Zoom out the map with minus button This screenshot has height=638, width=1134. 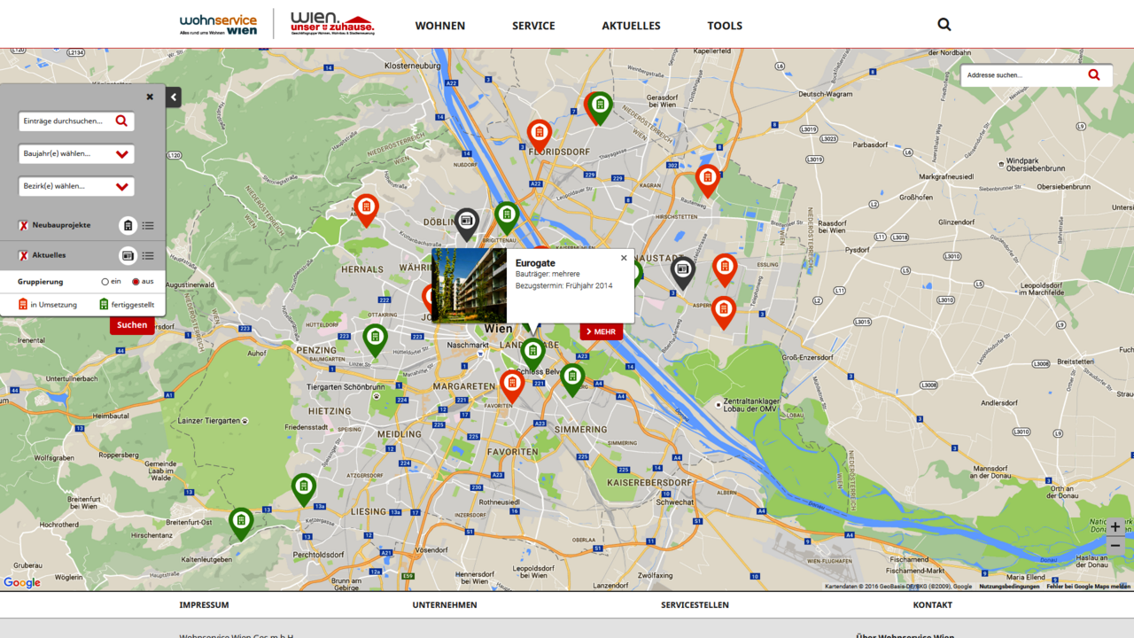(1115, 546)
